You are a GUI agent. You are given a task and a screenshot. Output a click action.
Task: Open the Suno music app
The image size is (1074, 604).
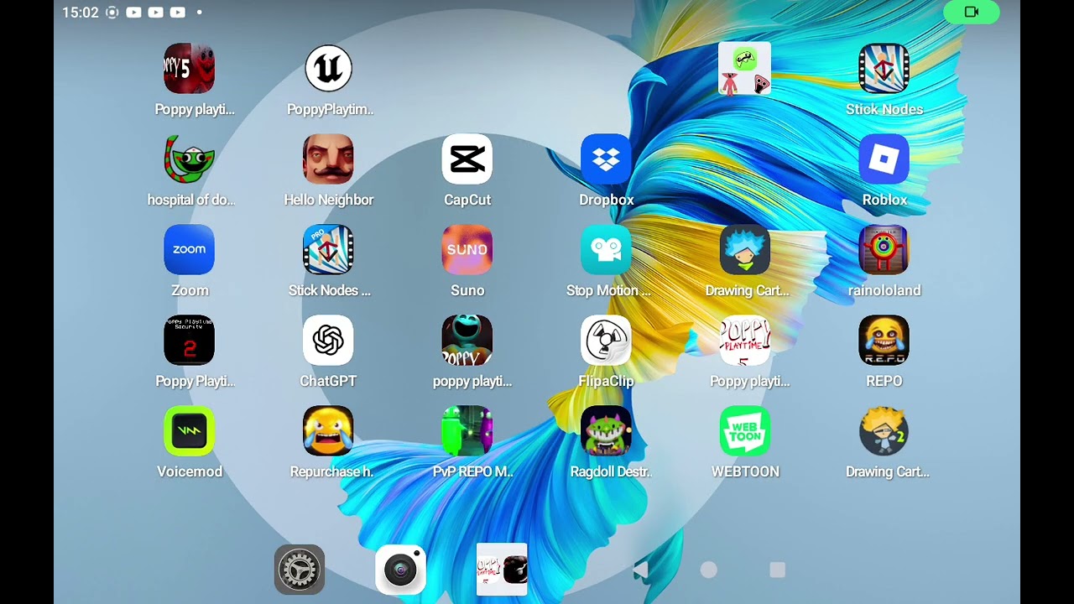pos(467,250)
